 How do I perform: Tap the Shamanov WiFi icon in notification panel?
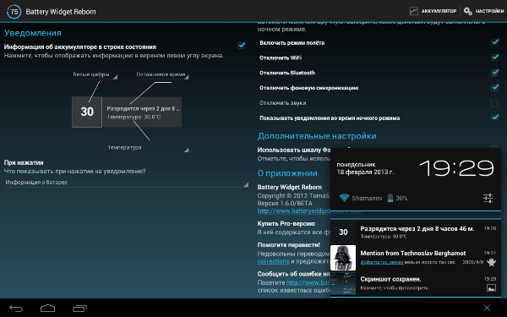(x=345, y=198)
